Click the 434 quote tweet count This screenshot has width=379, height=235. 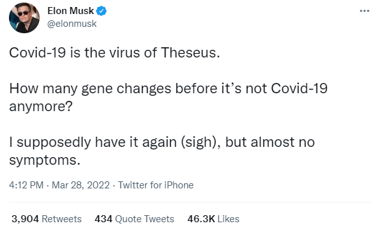point(104,219)
